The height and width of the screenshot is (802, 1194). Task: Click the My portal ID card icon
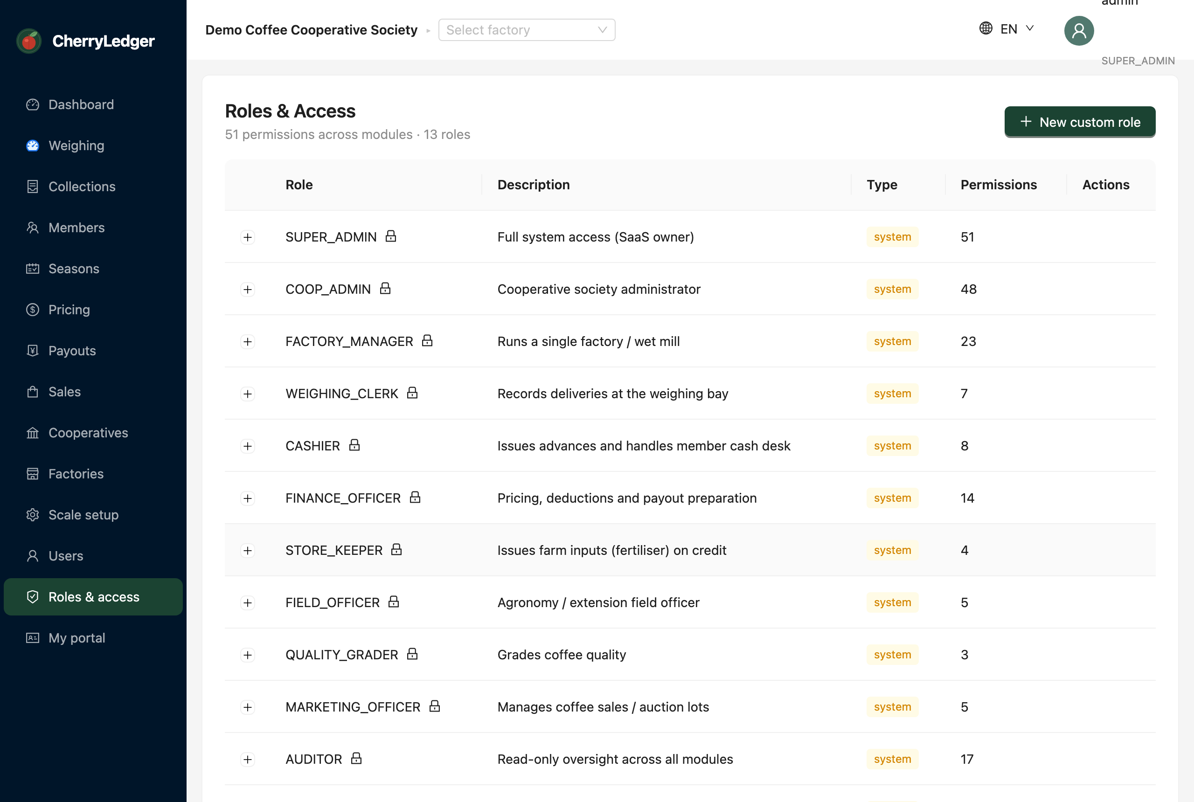(33, 638)
